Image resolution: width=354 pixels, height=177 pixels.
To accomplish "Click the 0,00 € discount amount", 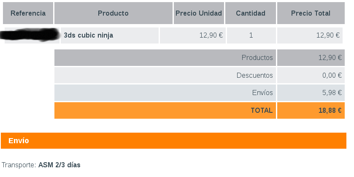I will coord(332,75).
